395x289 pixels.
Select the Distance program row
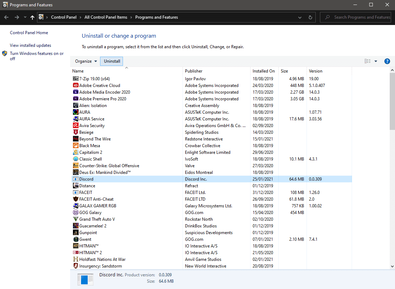point(212,186)
